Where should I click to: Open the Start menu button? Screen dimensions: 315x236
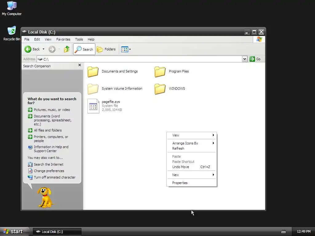click(x=14, y=231)
